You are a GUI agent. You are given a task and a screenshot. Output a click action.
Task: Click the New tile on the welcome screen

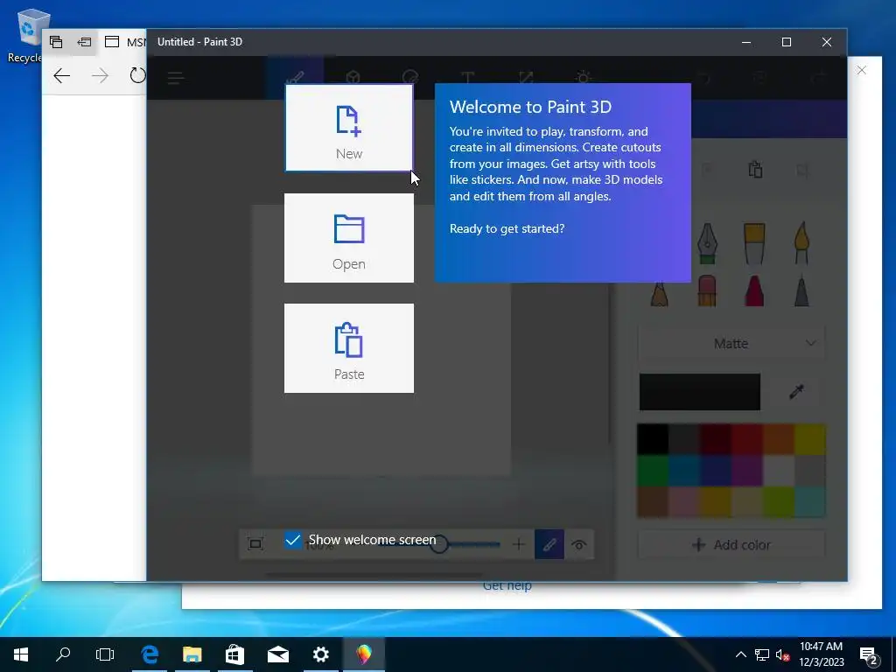349,128
